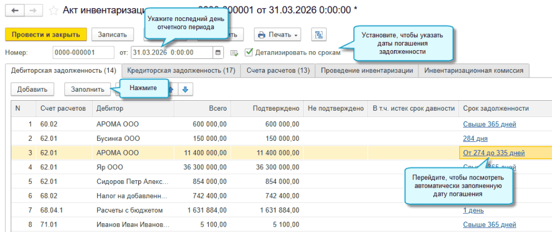This screenshot has height=232, width=552.
Task: Open the От 274 до 335 дней link
Action: [493, 153]
